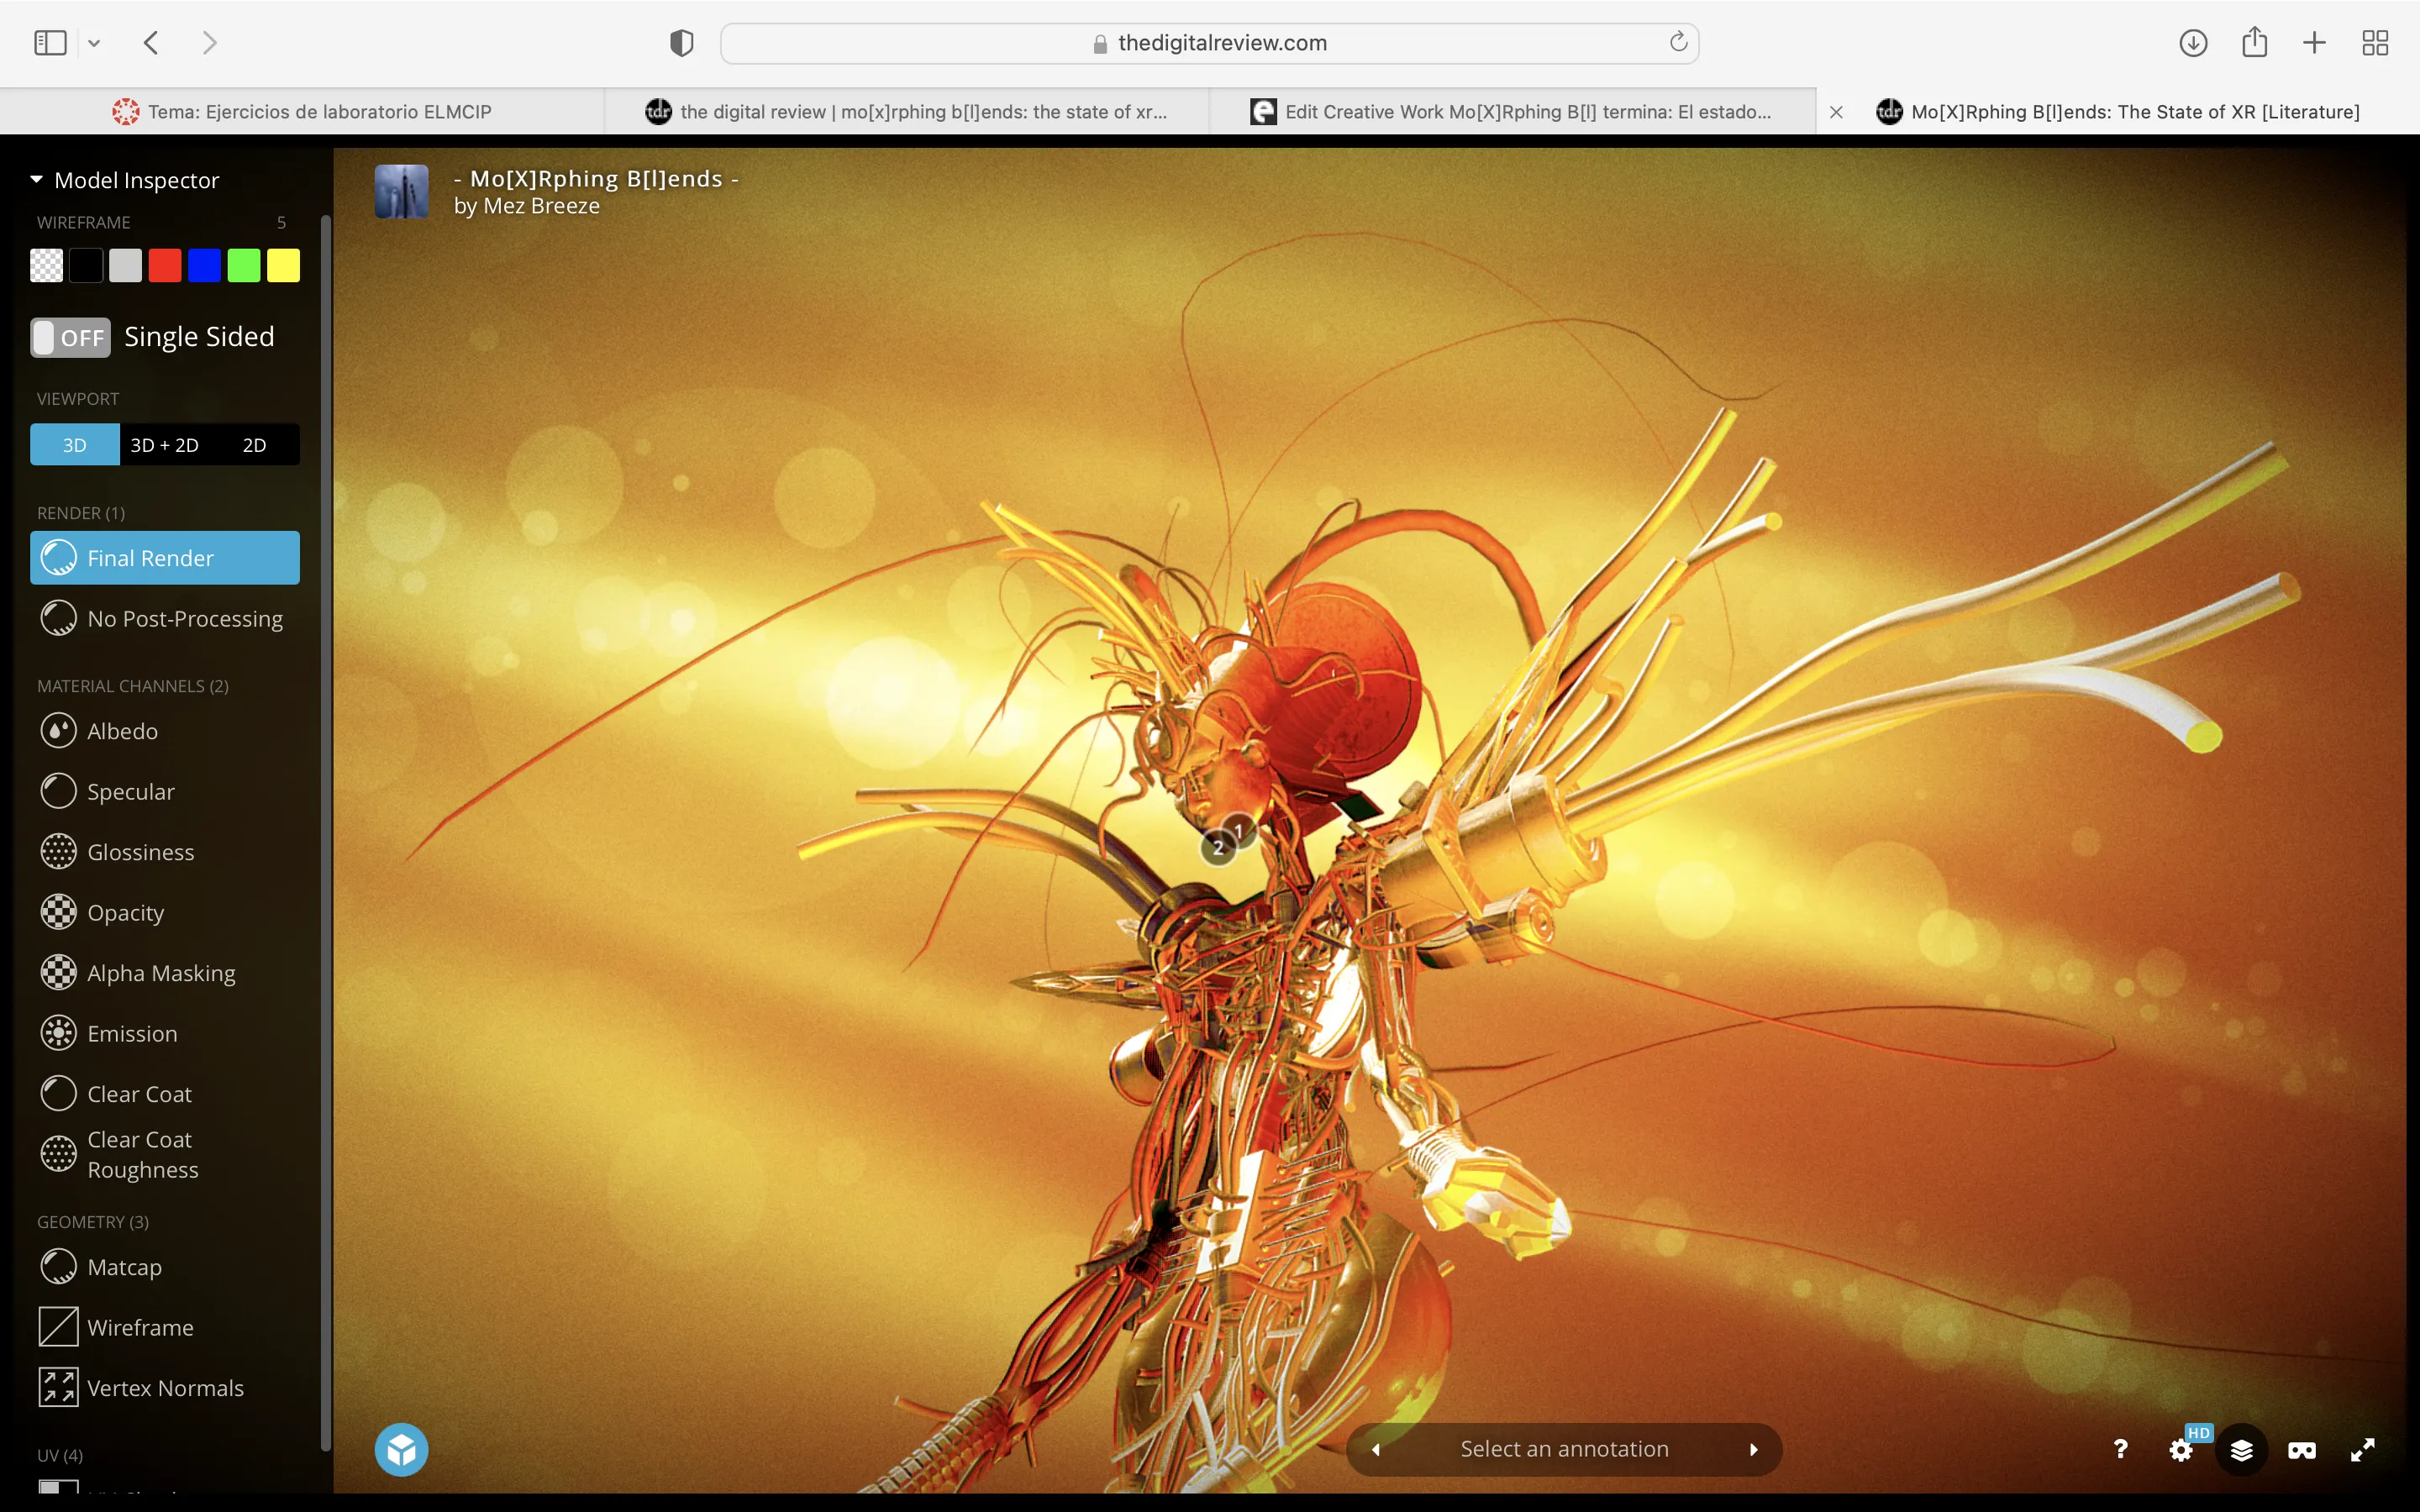Switch to Edit Creative Work tab
Viewport: 2420px width, 1512px height.
click(x=1512, y=112)
